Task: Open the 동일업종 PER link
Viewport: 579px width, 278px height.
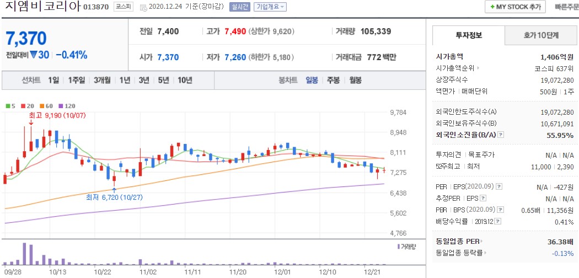Action: tap(459, 242)
